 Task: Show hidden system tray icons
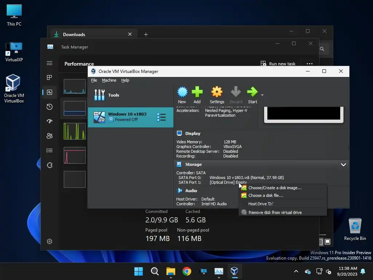(296, 271)
